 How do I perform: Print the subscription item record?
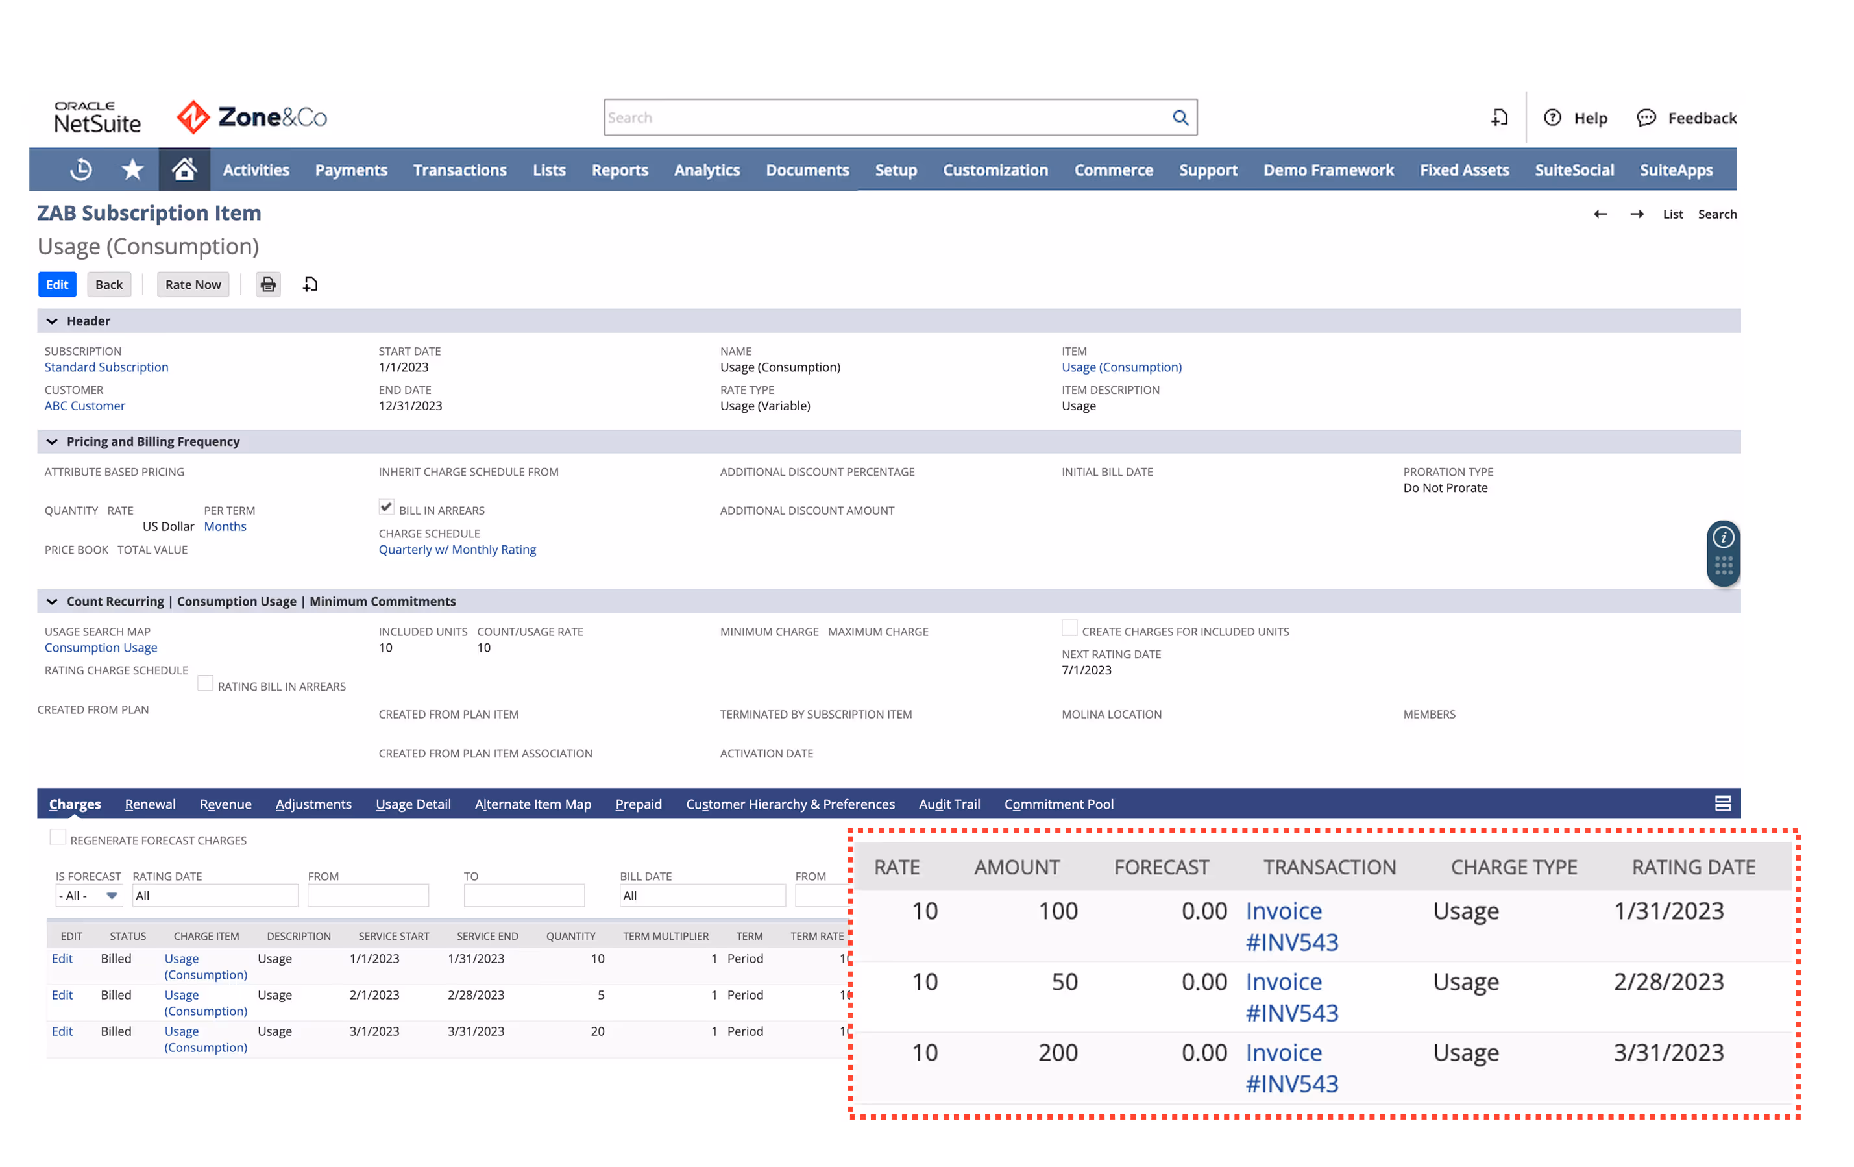268,284
